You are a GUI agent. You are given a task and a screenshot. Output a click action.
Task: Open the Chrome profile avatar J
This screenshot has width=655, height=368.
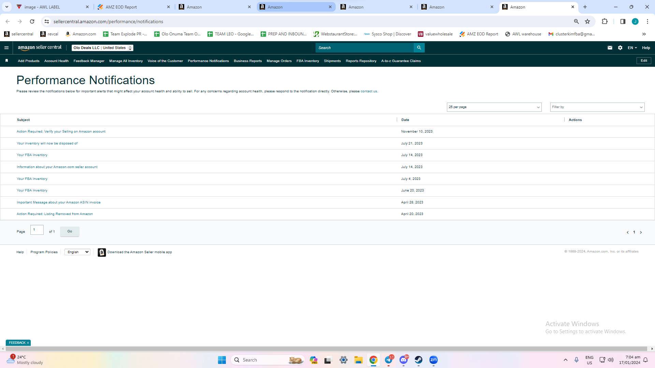[635, 21]
